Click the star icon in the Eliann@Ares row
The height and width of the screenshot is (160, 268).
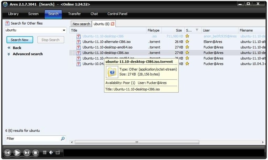187,41
